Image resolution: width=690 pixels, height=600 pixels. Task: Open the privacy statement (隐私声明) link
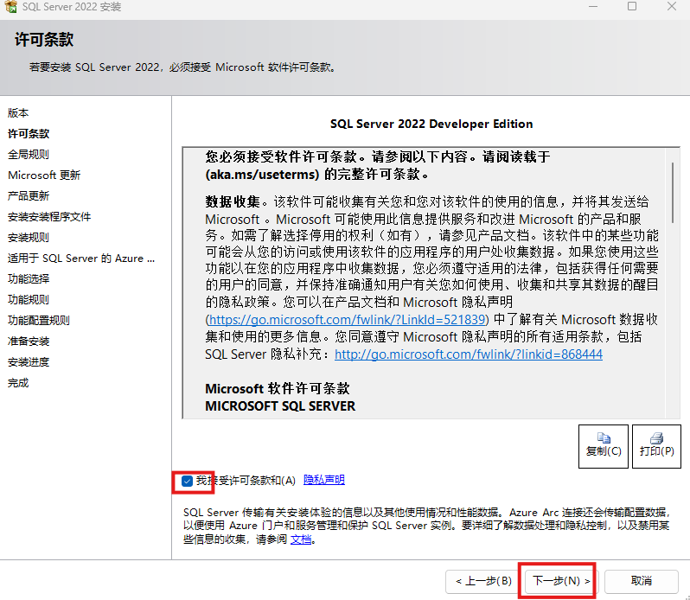[323, 480]
